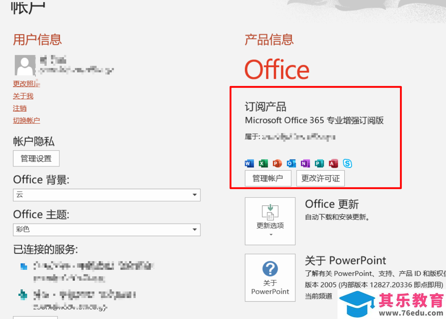446x319 pixels.
Task: Click the user profile avatar picture
Action: pos(25,65)
